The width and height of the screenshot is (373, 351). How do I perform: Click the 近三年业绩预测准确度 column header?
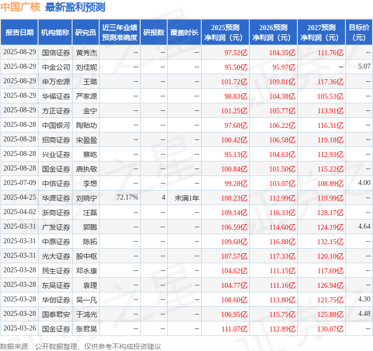[120, 33]
